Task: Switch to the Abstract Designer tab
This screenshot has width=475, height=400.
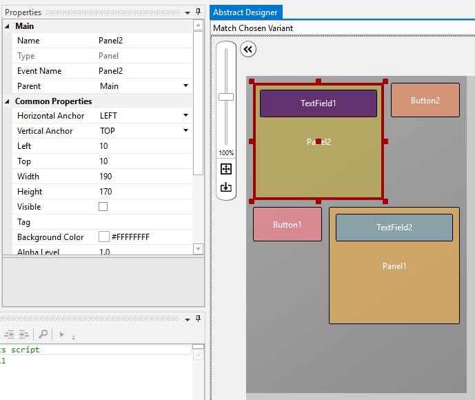Action: [245, 12]
